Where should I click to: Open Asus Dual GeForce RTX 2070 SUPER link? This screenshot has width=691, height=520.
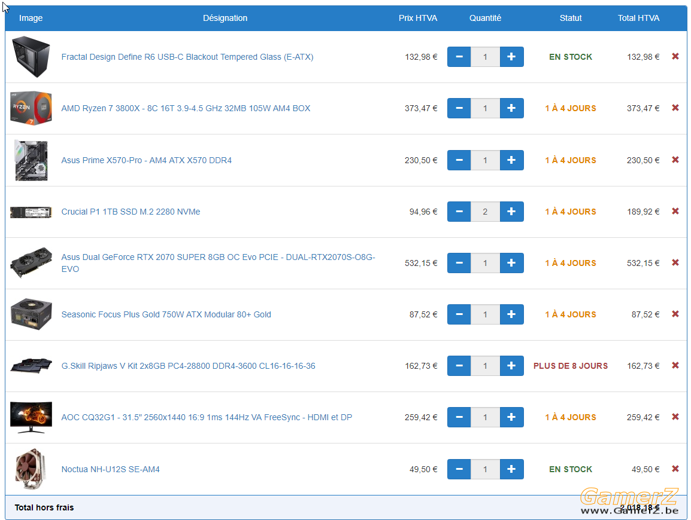point(218,263)
